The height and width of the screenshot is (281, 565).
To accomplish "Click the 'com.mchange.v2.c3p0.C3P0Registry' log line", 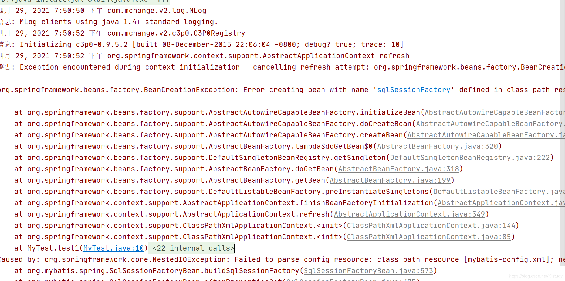I will pos(123,33).
